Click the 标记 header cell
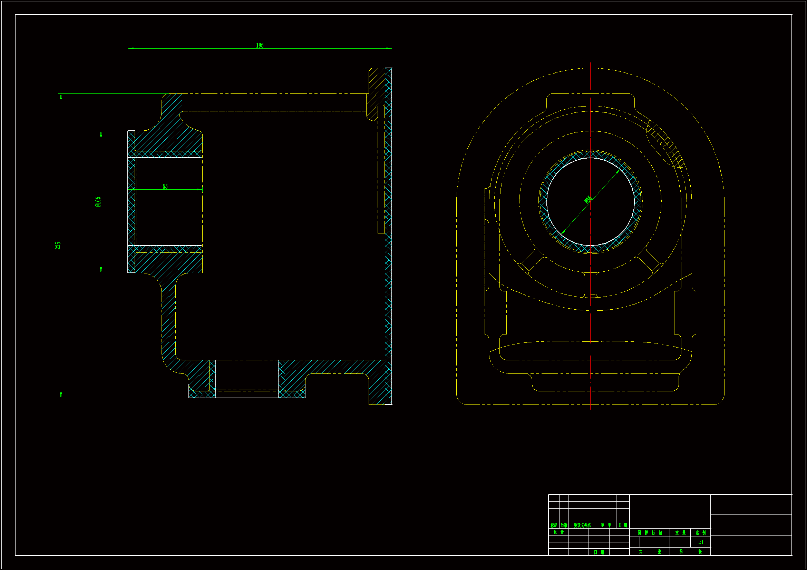The height and width of the screenshot is (570, 807). [x=554, y=526]
